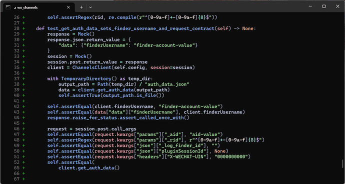Click the plus diff marker on line 45
Screen dimensions: 345x184
pyautogui.click(x=24, y=123)
